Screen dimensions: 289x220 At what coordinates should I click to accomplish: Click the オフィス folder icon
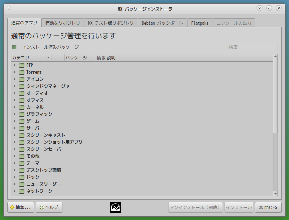(22, 100)
